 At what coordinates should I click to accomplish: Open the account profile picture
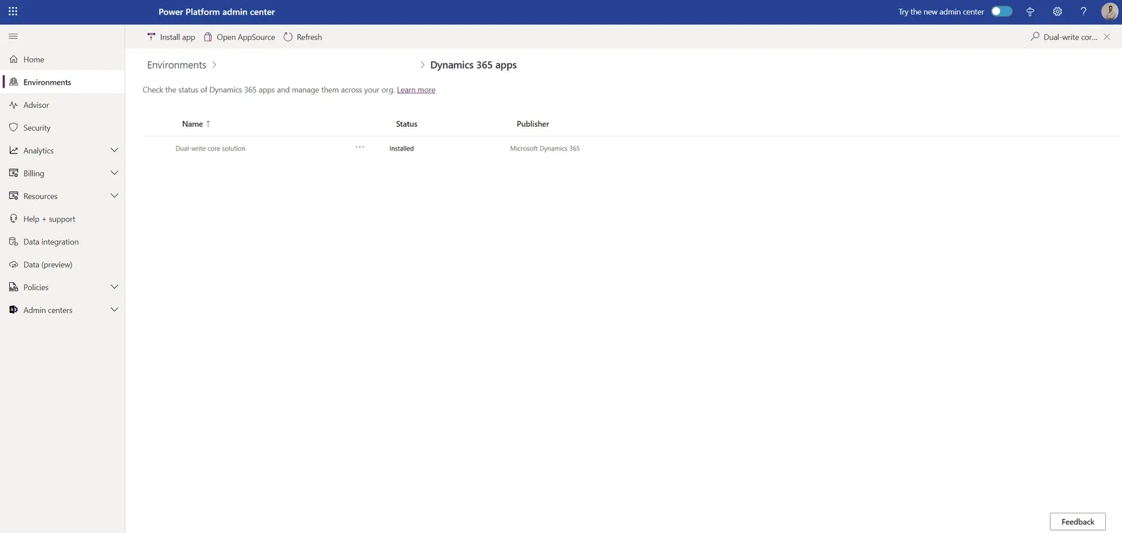point(1109,11)
